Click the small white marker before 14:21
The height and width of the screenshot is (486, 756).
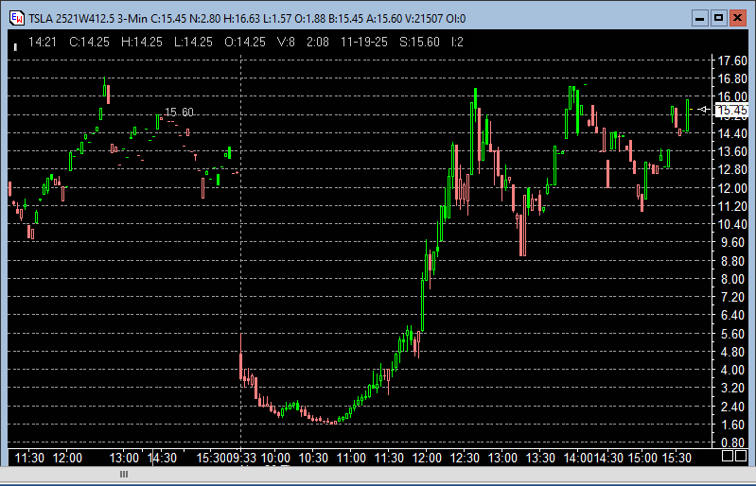15,44
